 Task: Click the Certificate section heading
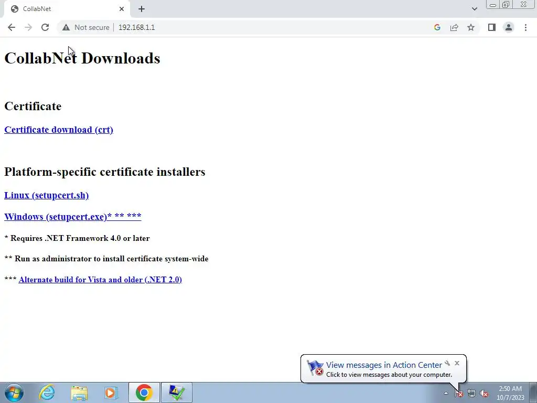(x=33, y=106)
